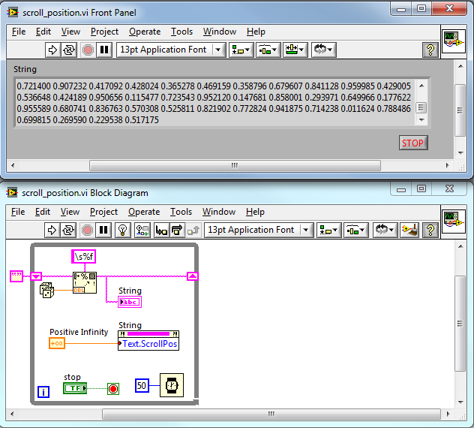Open Context Help in Block Diagram window

point(430,230)
